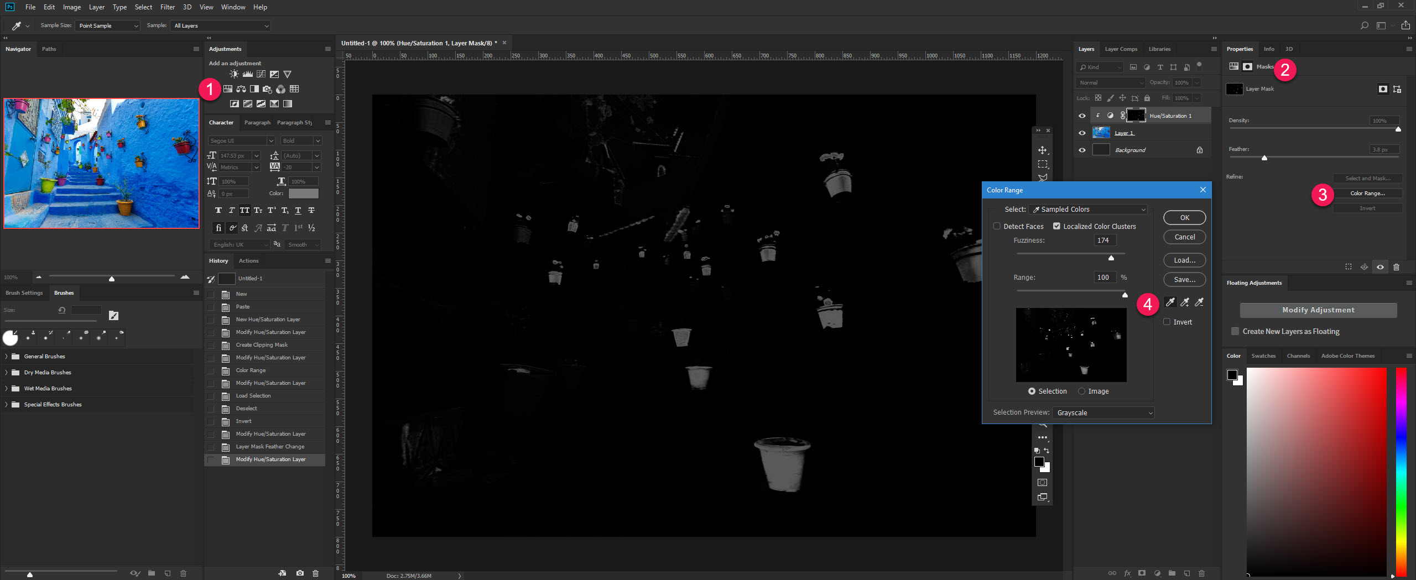The height and width of the screenshot is (580, 1416).
Task: Add a Photo Filter adjustment
Action: click(x=268, y=89)
